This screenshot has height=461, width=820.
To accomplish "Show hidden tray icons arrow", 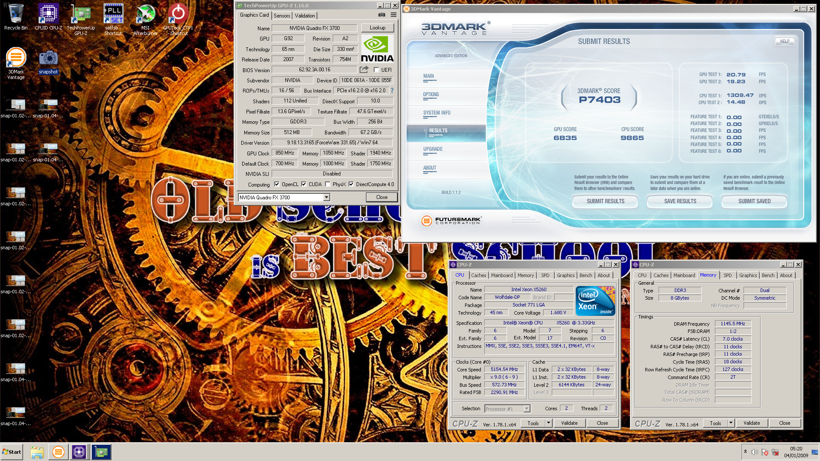I will 745,452.
